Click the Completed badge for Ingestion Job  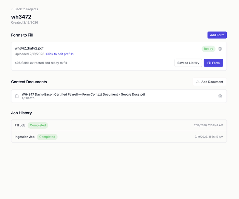click(47, 137)
